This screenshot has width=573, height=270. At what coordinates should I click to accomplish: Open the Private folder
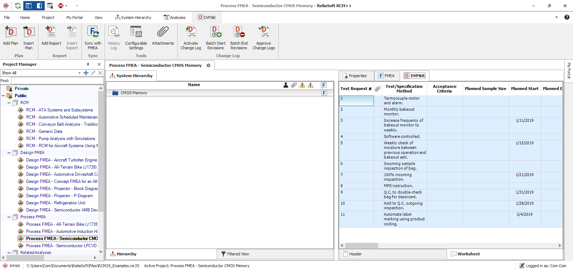(21, 89)
